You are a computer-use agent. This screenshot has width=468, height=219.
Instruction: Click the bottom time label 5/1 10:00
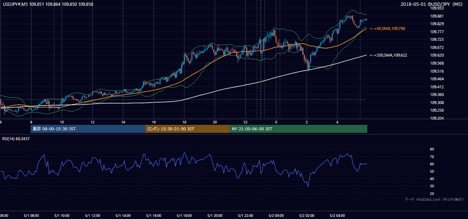point(62,216)
